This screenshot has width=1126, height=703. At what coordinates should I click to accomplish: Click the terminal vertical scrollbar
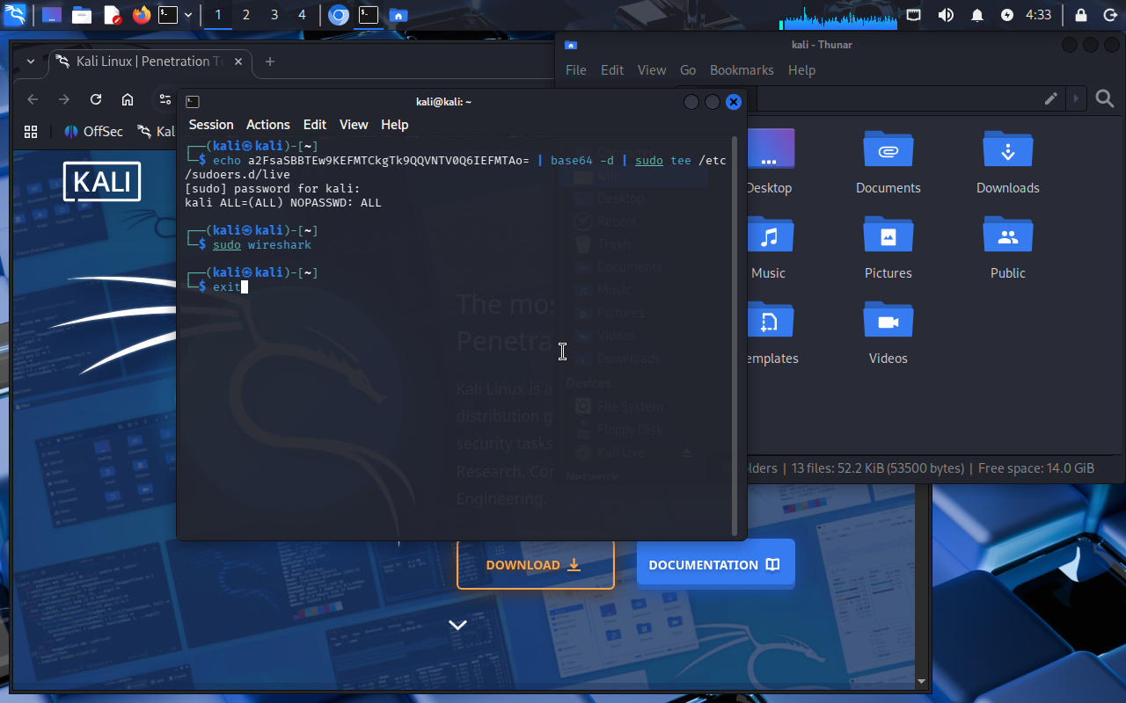pyautogui.click(x=735, y=334)
